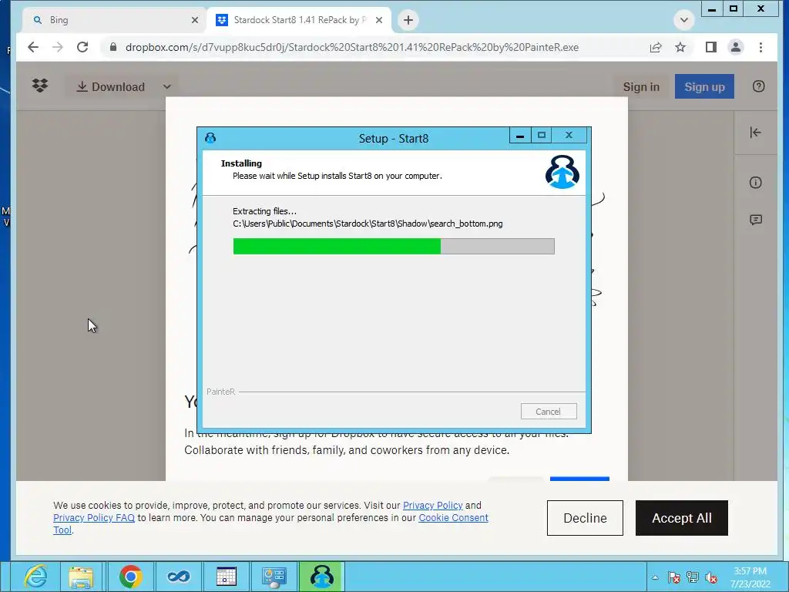This screenshot has width=789, height=592.
Task: Show hidden tray icons arrow
Action: click(655, 577)
